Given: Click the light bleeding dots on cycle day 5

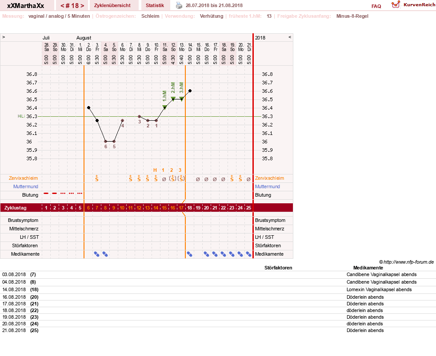Looking at the screenshot, I should (x=80, y=193).
